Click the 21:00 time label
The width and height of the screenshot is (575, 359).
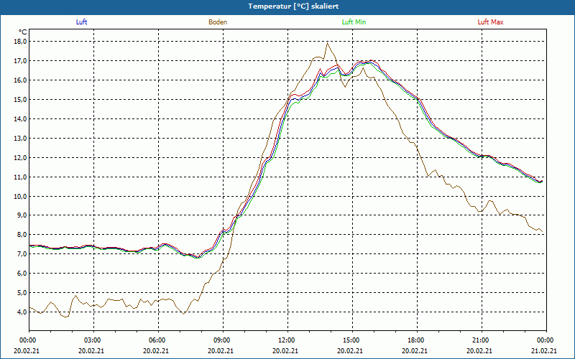click(x=479, y=340)
